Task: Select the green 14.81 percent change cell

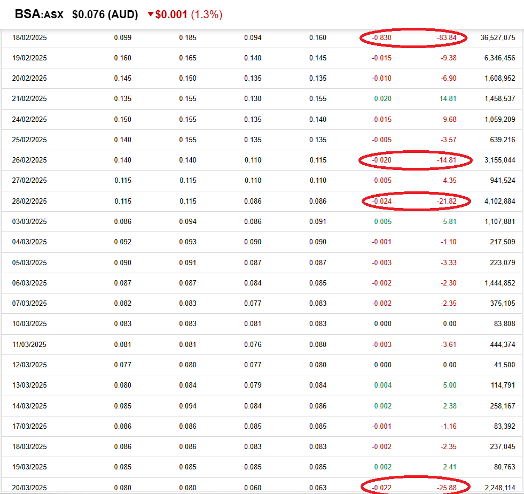Action: [x=448, y=98]
